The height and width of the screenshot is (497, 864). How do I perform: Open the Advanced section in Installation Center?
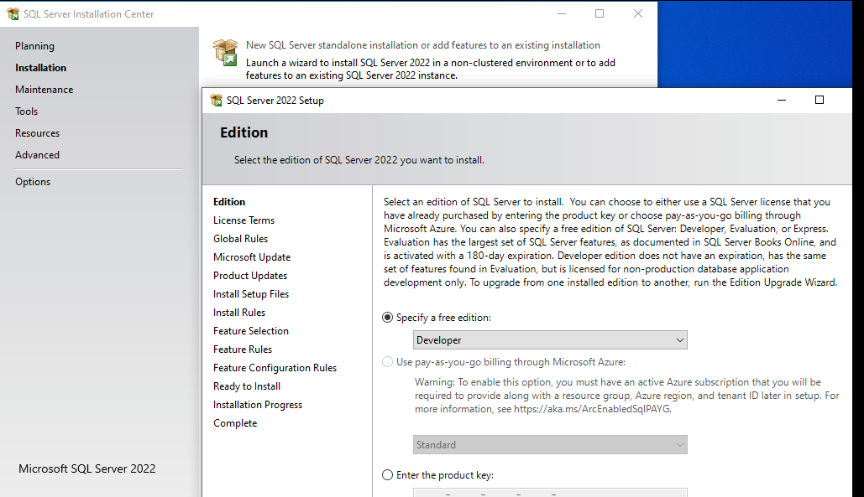click(38, 155)
